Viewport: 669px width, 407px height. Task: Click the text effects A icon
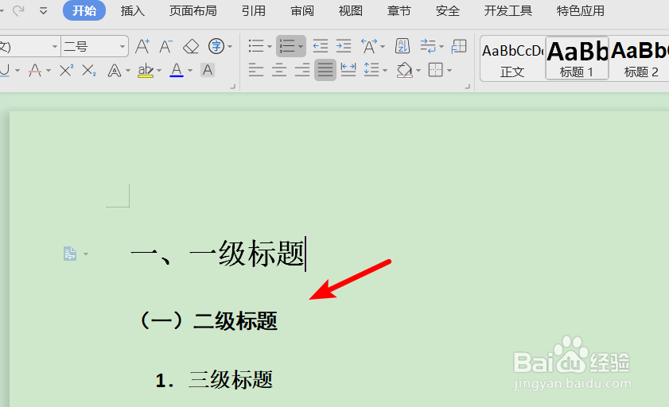[x=115, y=70]
